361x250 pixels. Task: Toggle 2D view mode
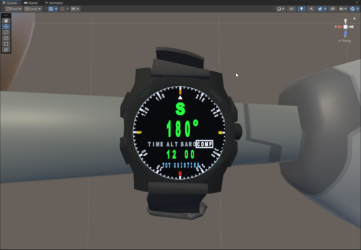click(291, 9)
